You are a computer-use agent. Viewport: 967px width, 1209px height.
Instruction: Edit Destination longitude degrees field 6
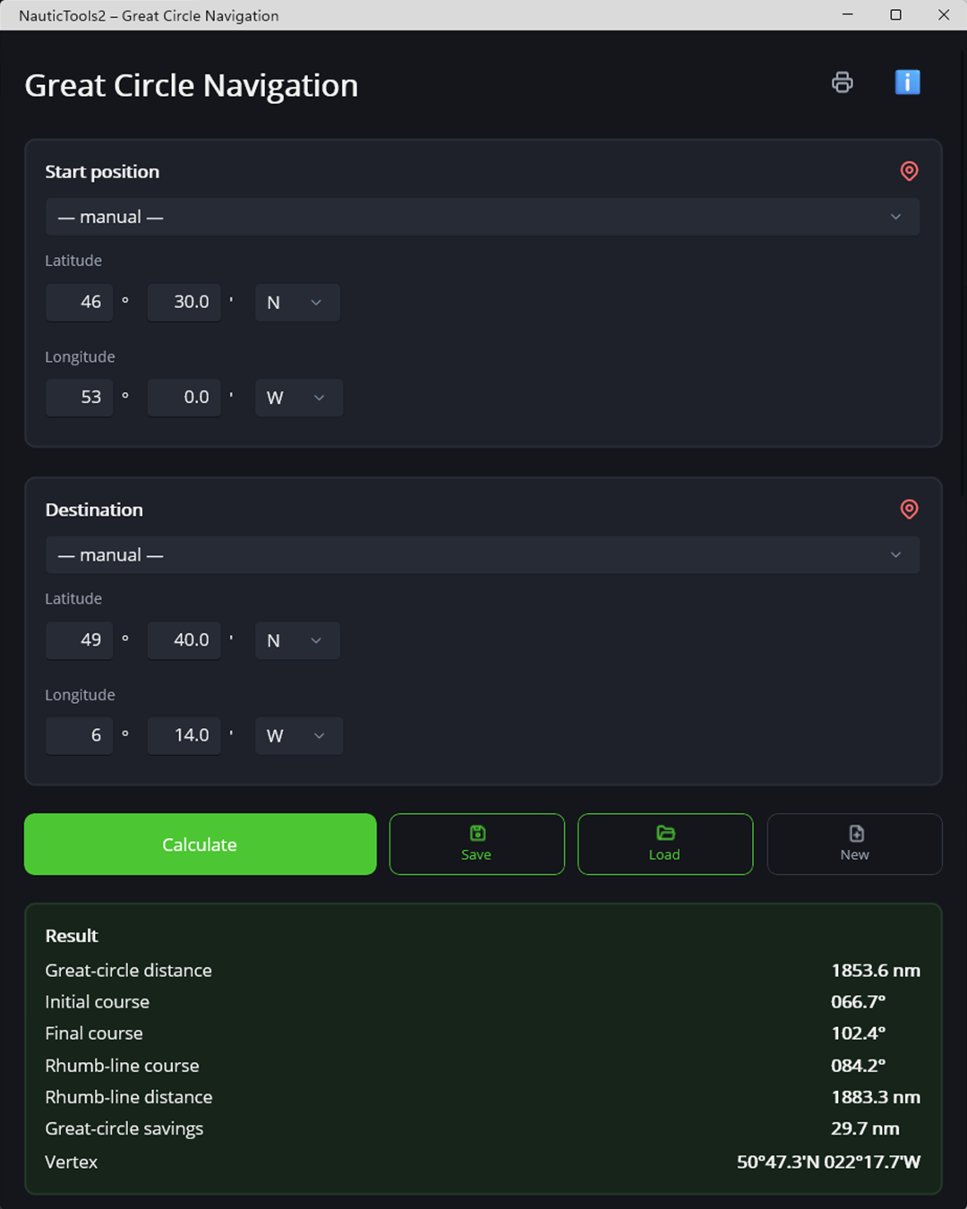click(80, 736)
